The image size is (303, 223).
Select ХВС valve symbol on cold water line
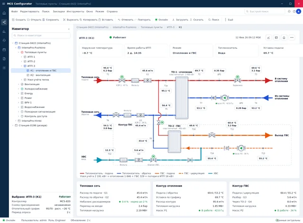pos(153,159)
